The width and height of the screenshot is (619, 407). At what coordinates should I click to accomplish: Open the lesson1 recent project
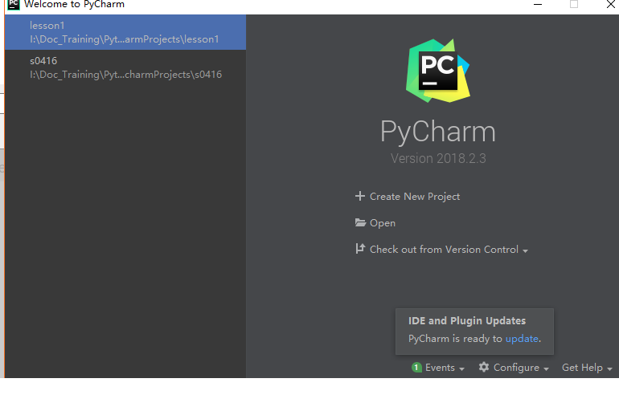tap(125, 32)
